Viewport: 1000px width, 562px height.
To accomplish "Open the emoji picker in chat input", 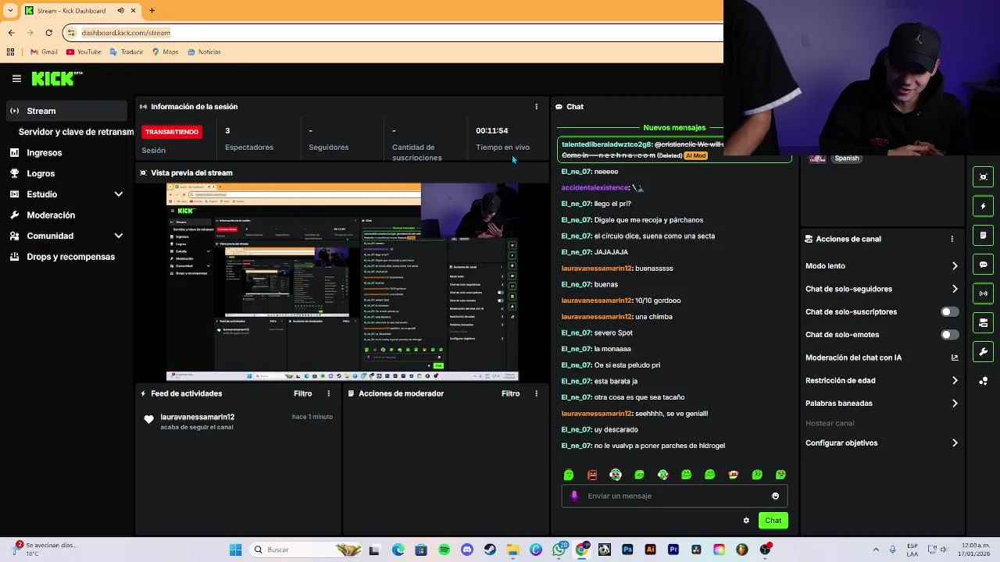I will click(775, 496).
